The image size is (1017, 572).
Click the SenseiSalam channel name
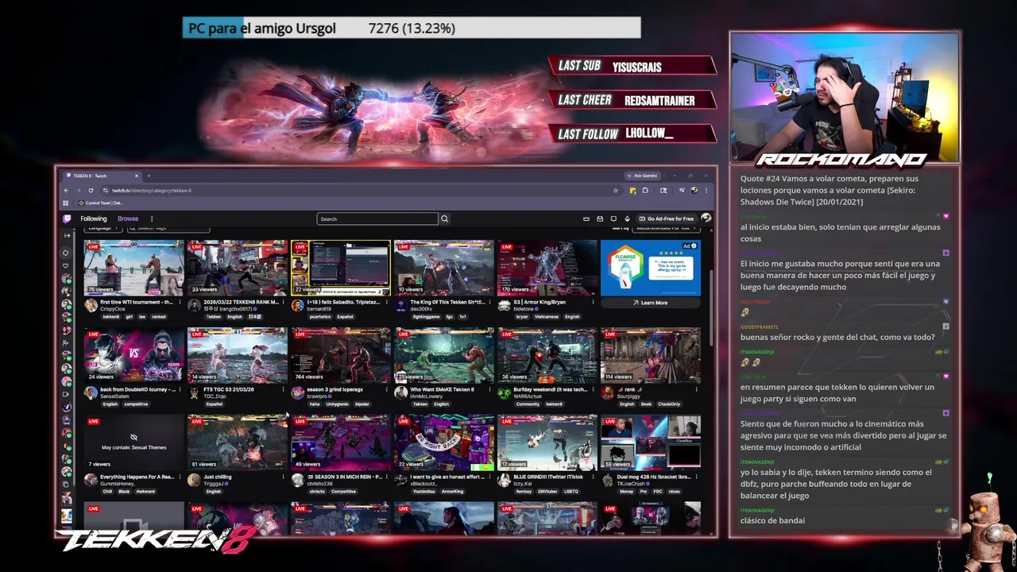114,396
